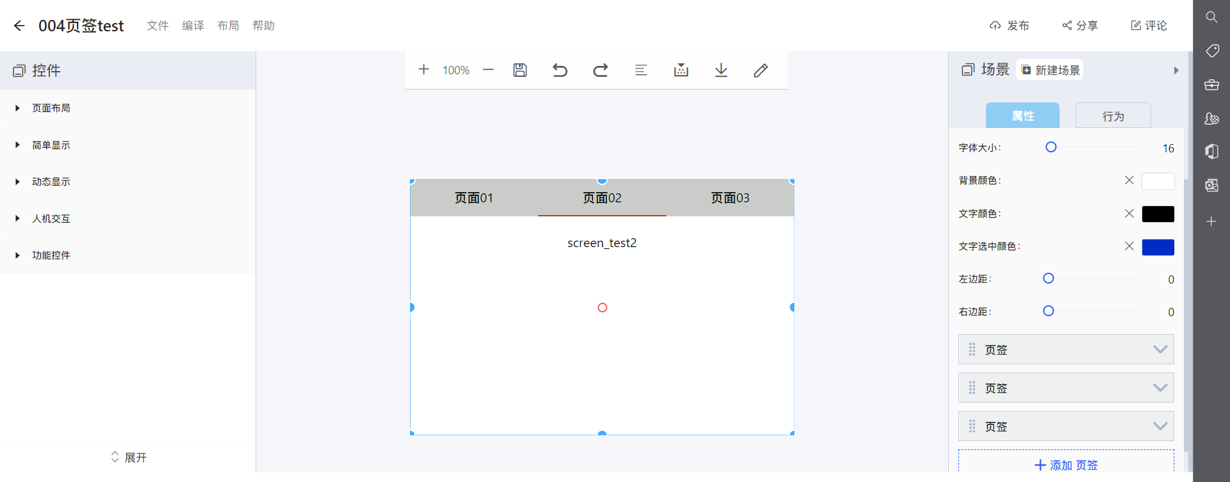Undo the last action
This screenshot has width=1230, height=482.
560,70
